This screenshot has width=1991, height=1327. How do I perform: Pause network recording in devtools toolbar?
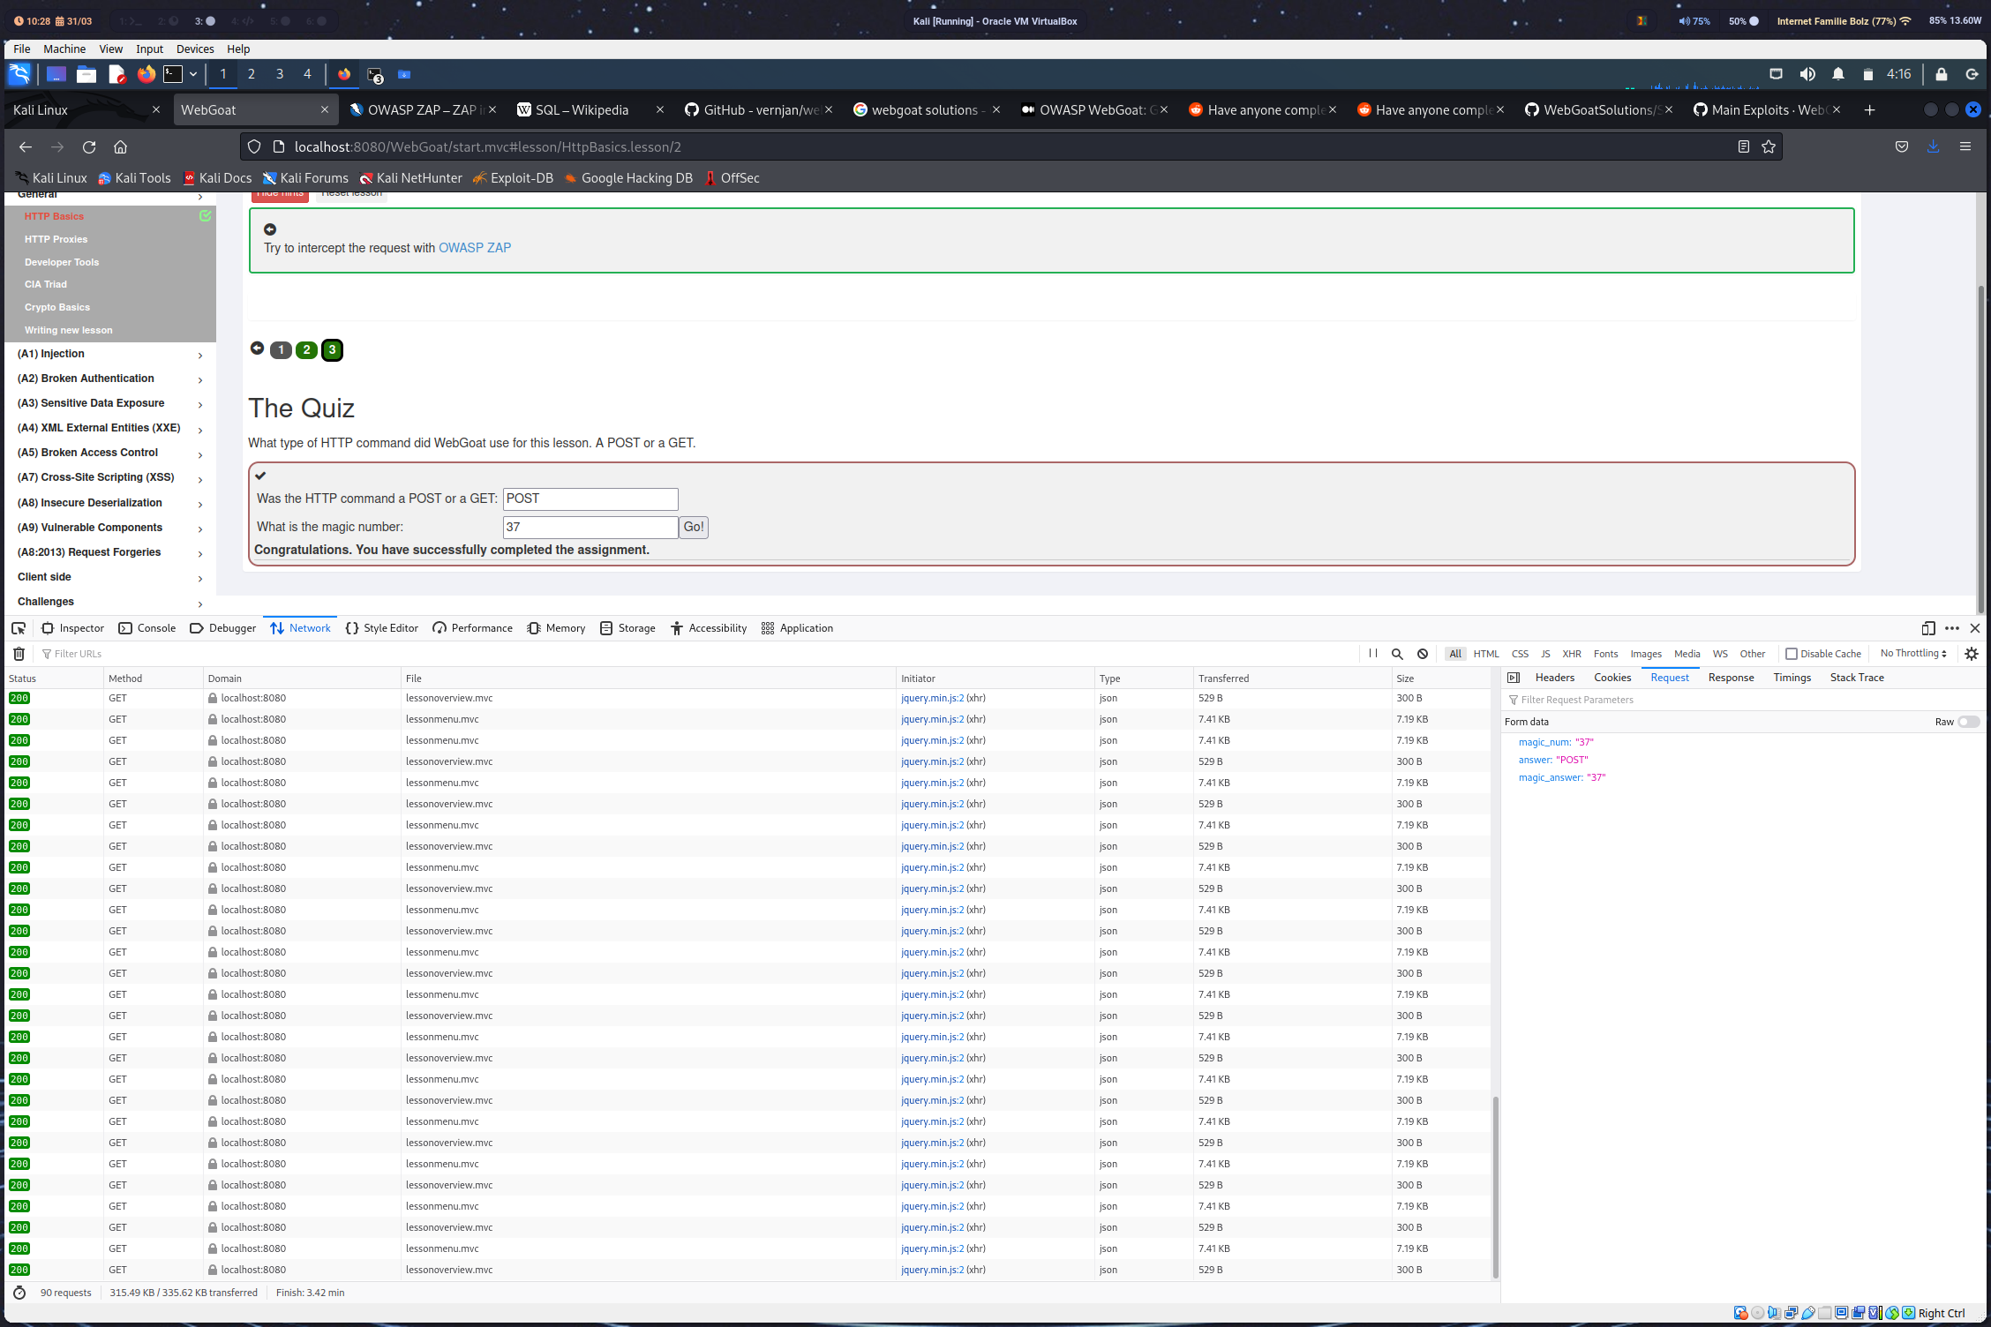[x=1372, y=654]
